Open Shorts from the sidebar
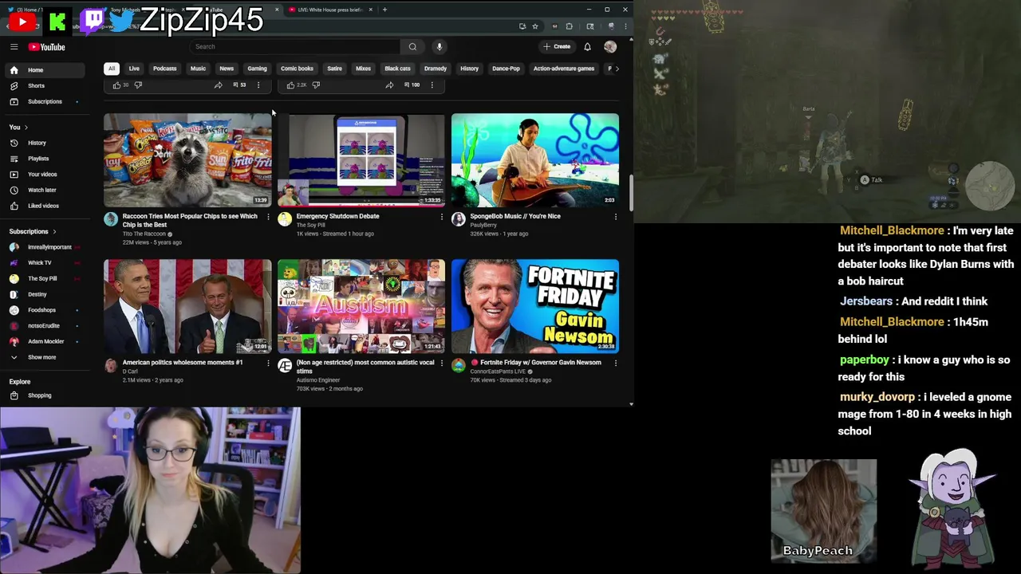This screenshot has width=1021, height=574. click(x=45, y=85)
